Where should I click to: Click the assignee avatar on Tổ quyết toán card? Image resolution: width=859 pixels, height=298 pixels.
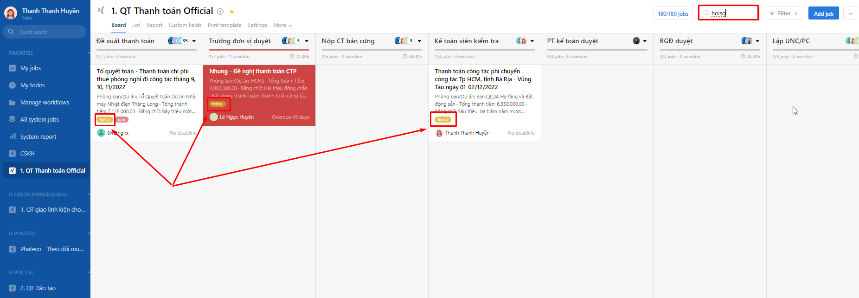[101, 133]
